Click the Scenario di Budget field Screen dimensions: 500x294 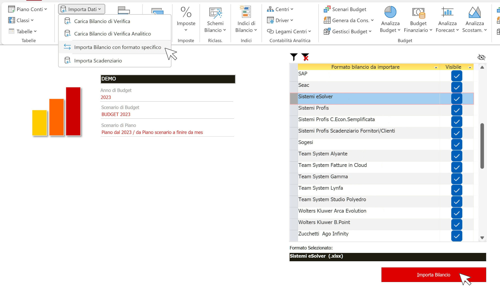coord(167,114)
